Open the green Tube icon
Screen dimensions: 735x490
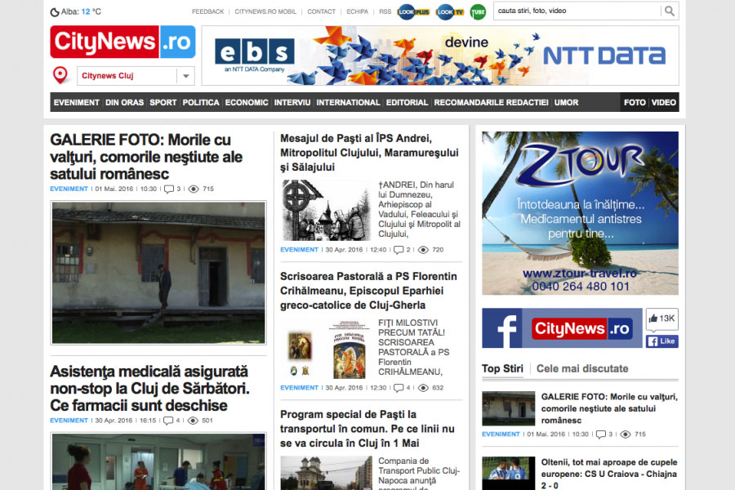478,12
